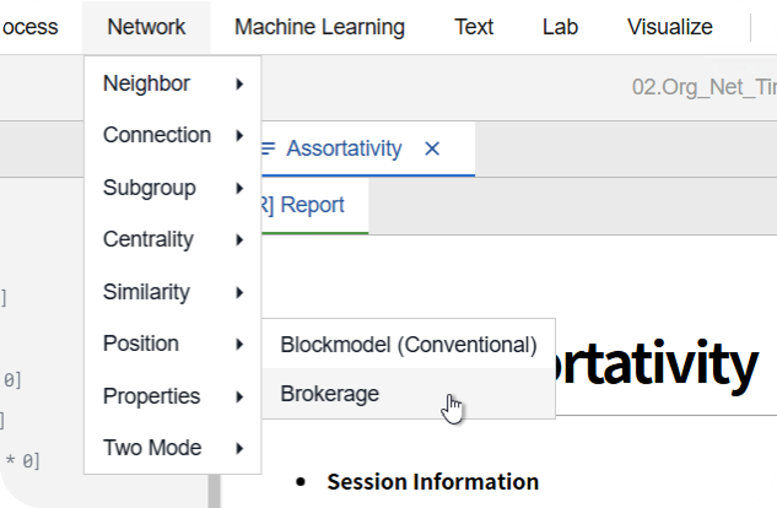
Task: Expand the Two Mode submenu
Action: (x=173, y=448)
